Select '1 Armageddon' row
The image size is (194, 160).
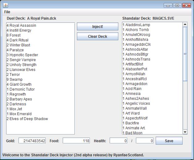(152, 84)
